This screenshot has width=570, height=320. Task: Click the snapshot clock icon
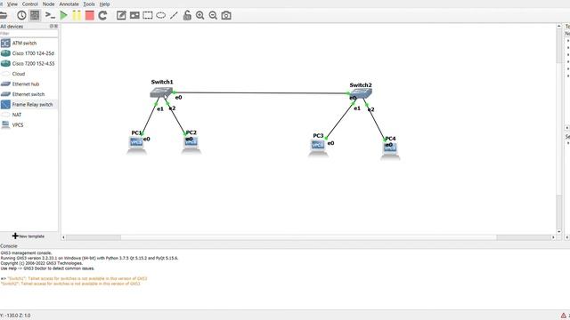tap(21, 15)
